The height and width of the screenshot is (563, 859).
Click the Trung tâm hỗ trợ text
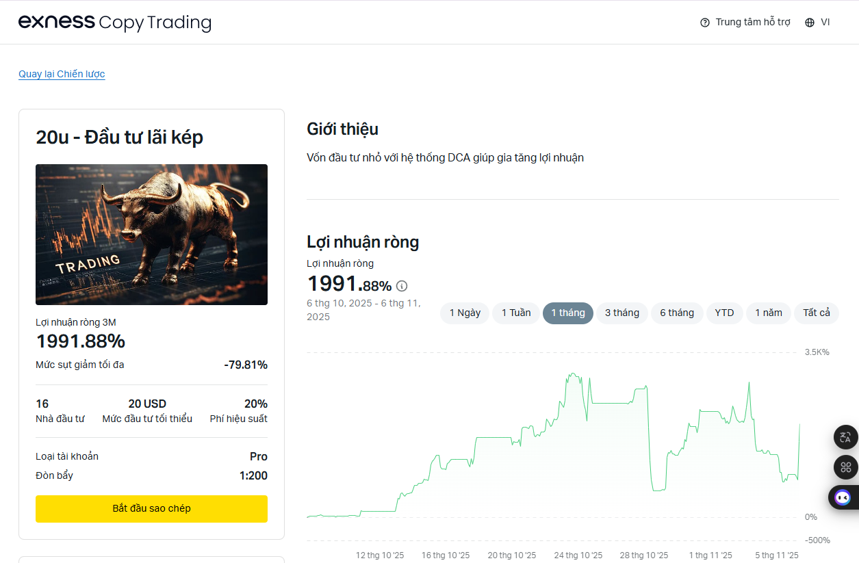click(752, 22)
